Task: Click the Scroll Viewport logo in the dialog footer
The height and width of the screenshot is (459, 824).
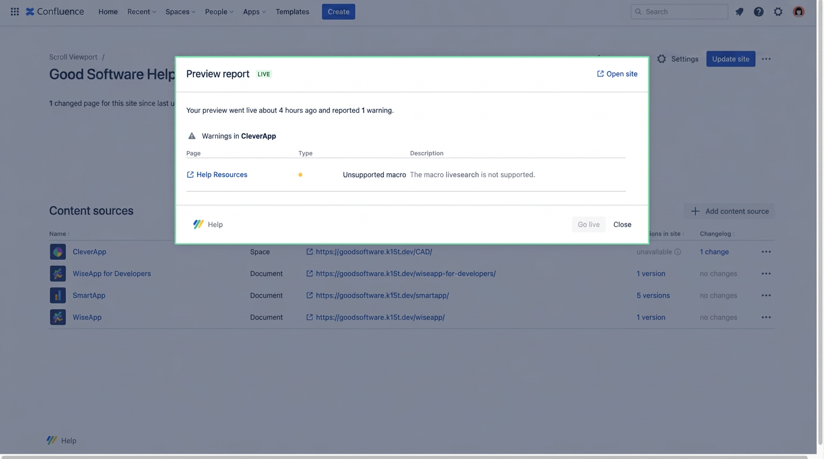Action: coord(198,224)
